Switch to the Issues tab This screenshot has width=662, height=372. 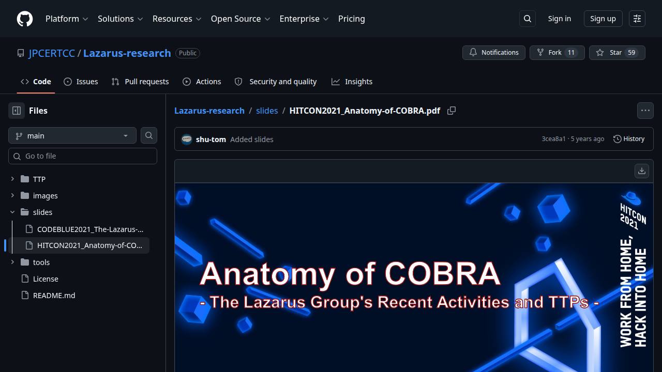tap(81, 82)
